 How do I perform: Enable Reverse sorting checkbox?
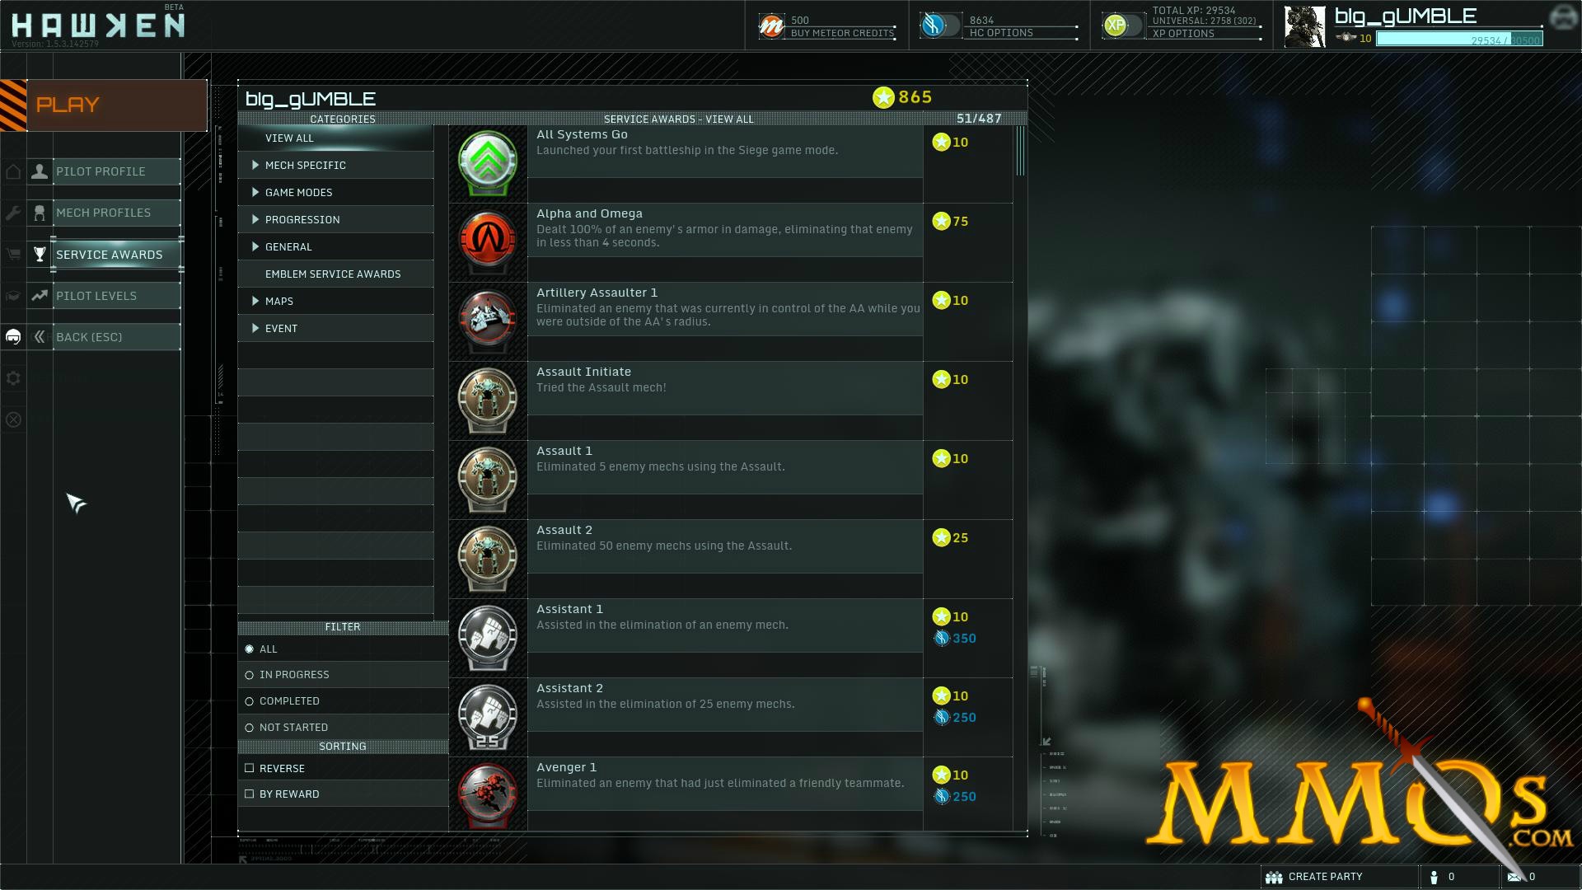click(249, 768)
